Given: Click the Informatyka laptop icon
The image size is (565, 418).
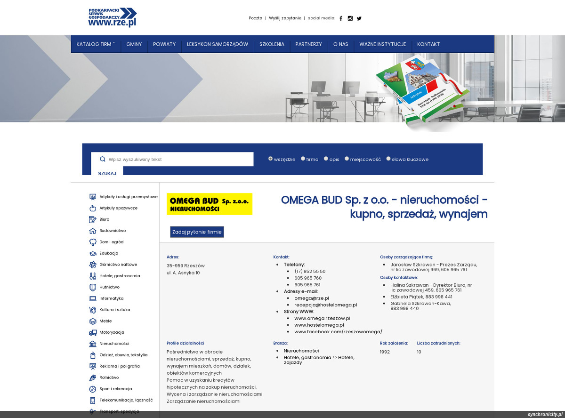Looking at the screenshot, I should coord(93,298).
